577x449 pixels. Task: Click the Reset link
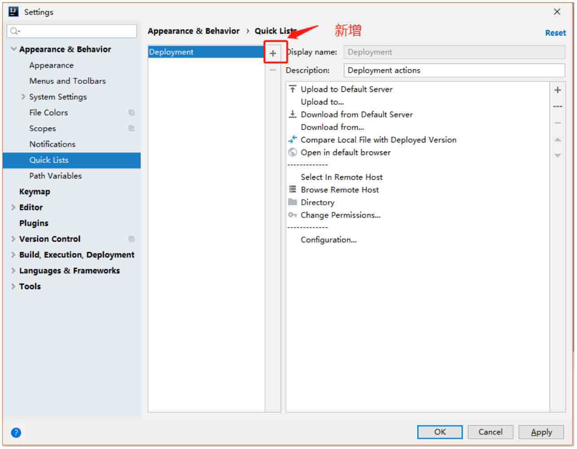click(555, 33)
